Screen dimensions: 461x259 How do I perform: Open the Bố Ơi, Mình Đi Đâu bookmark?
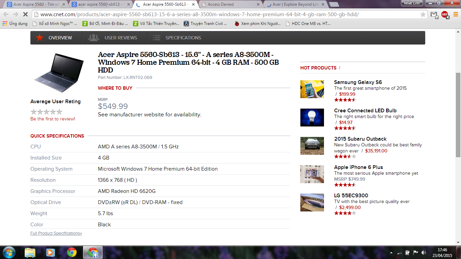pyautogui.click(x=106, y=24)
